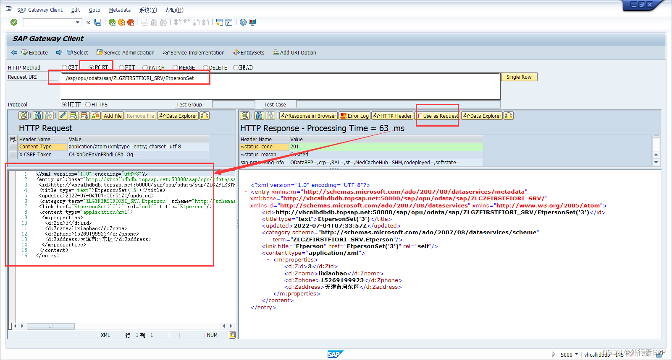
Task: Click the Single Row button
Action: (x=519, y=77)
